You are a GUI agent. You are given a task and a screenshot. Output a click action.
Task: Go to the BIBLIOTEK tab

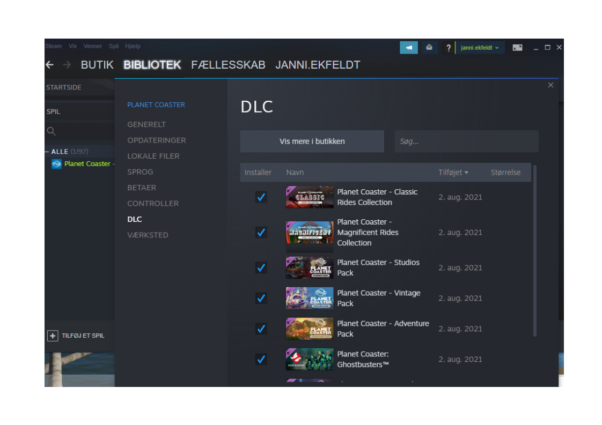click(152, 65)
